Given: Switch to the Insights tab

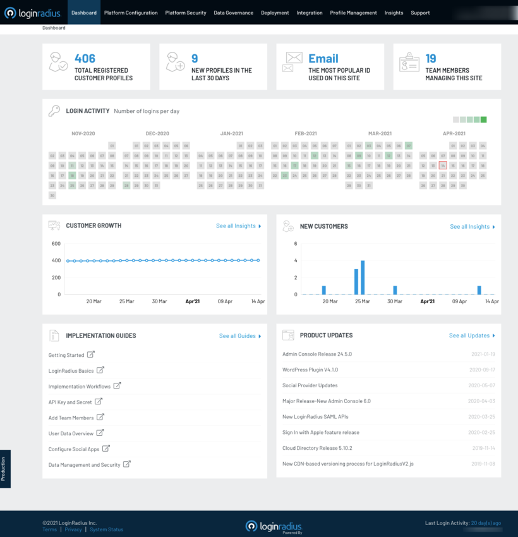Looking at the screenshot, I should [394, 13].
